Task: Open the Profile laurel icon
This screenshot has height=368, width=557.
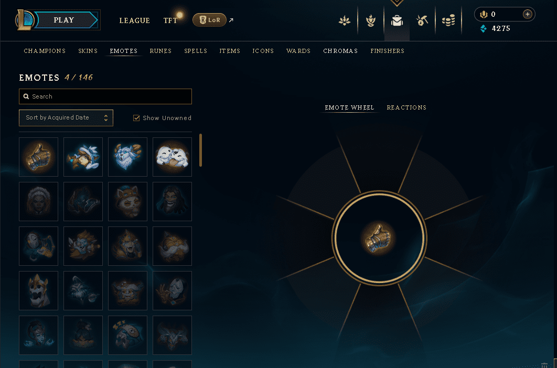Action: (x=345, y=21)
